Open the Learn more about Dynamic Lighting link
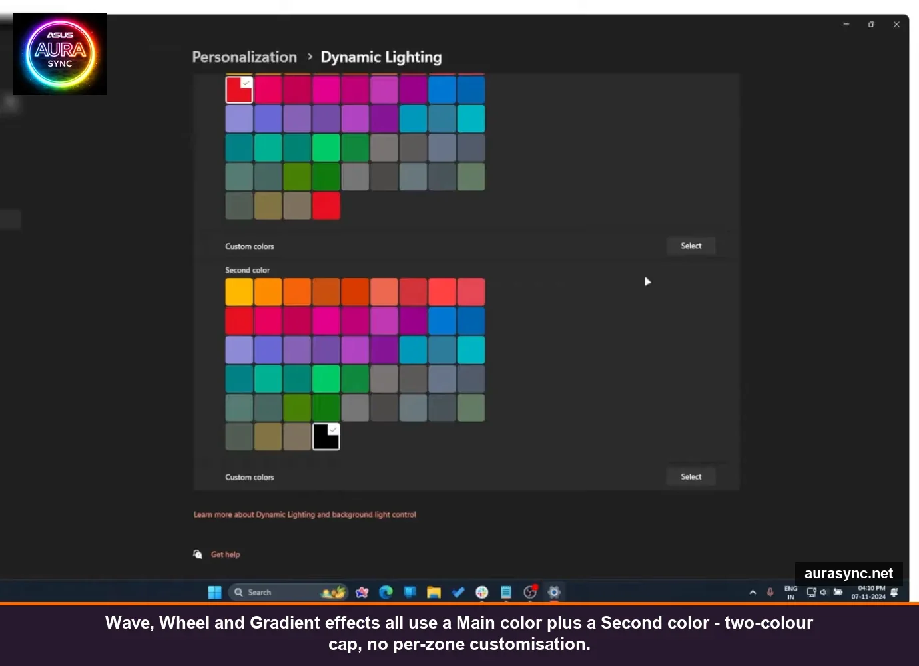The image size is (919, 666). pos(304,514)
